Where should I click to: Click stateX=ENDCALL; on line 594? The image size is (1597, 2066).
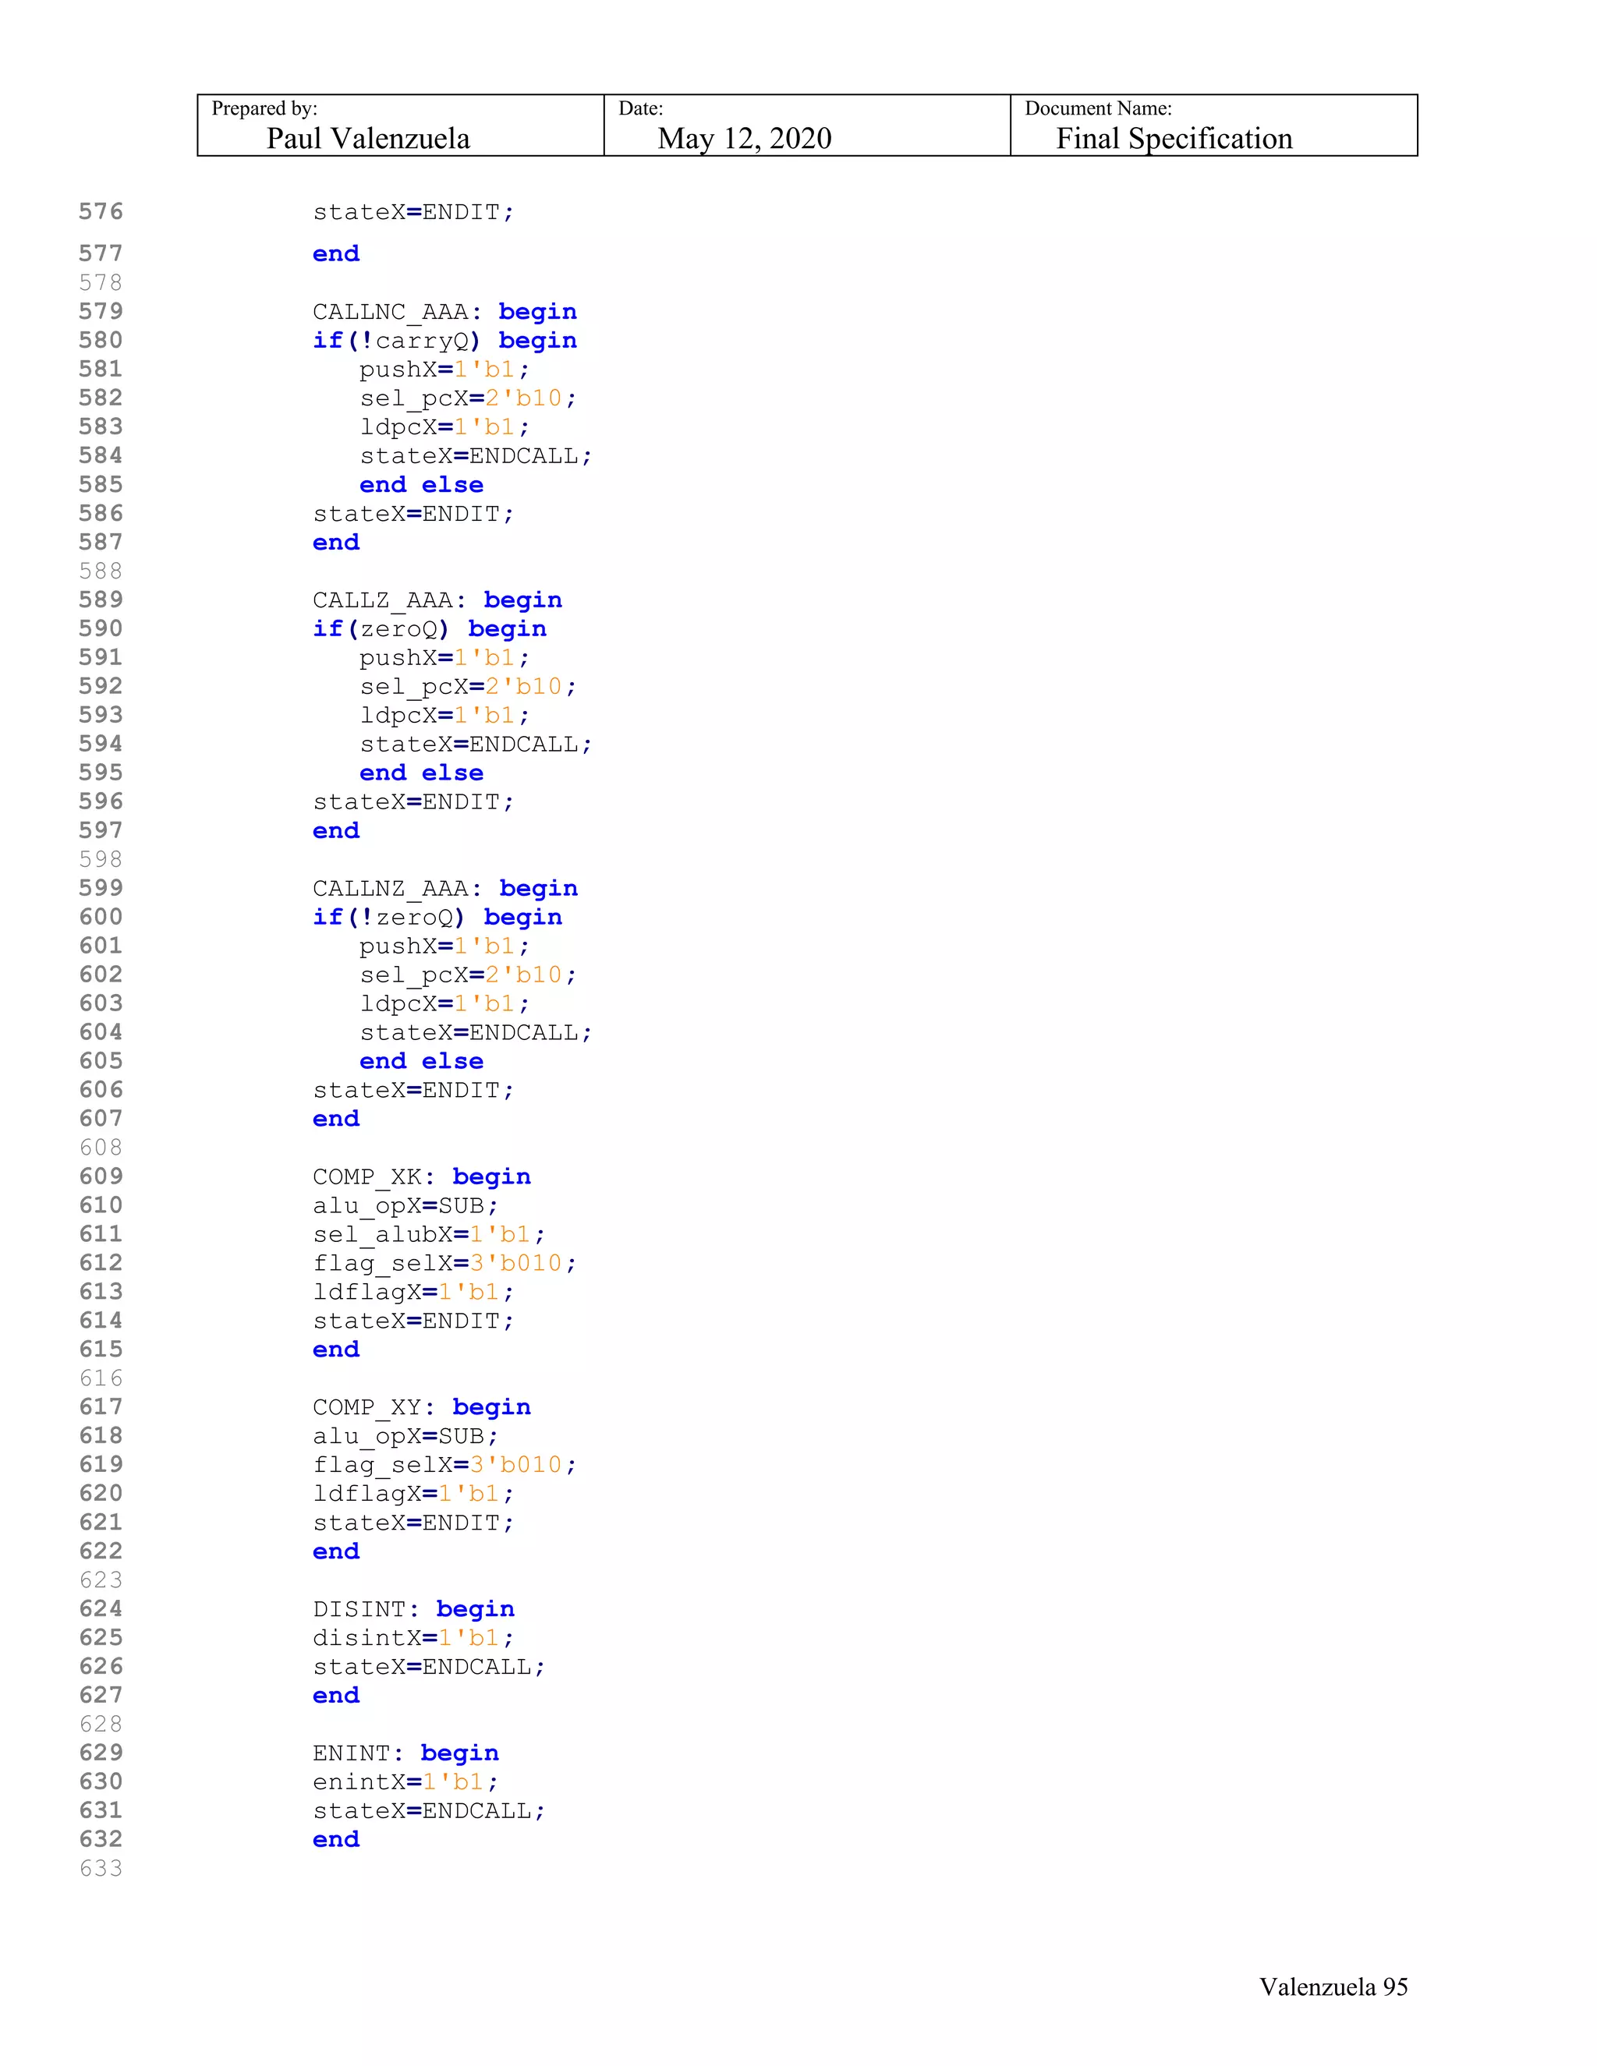tap(476, 745)
